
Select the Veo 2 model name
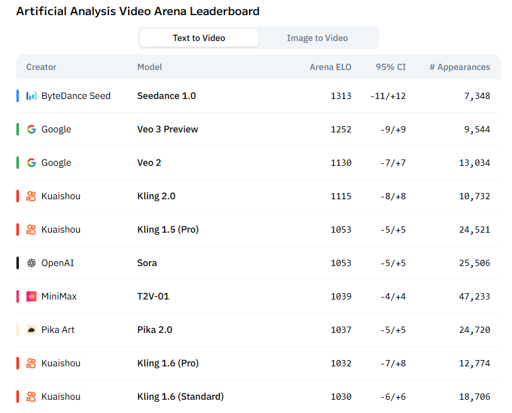149,163
